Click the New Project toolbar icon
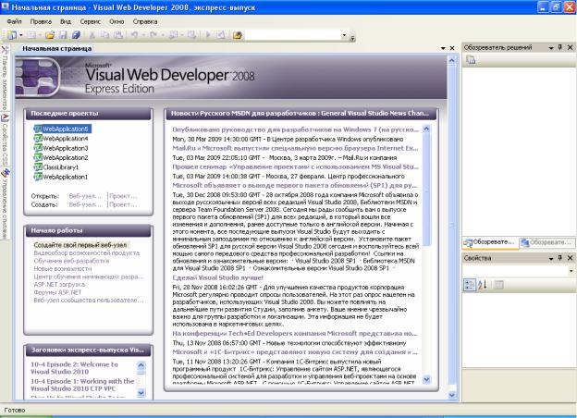Viewport: 577px width, 418px height. (x=12, y=35)
